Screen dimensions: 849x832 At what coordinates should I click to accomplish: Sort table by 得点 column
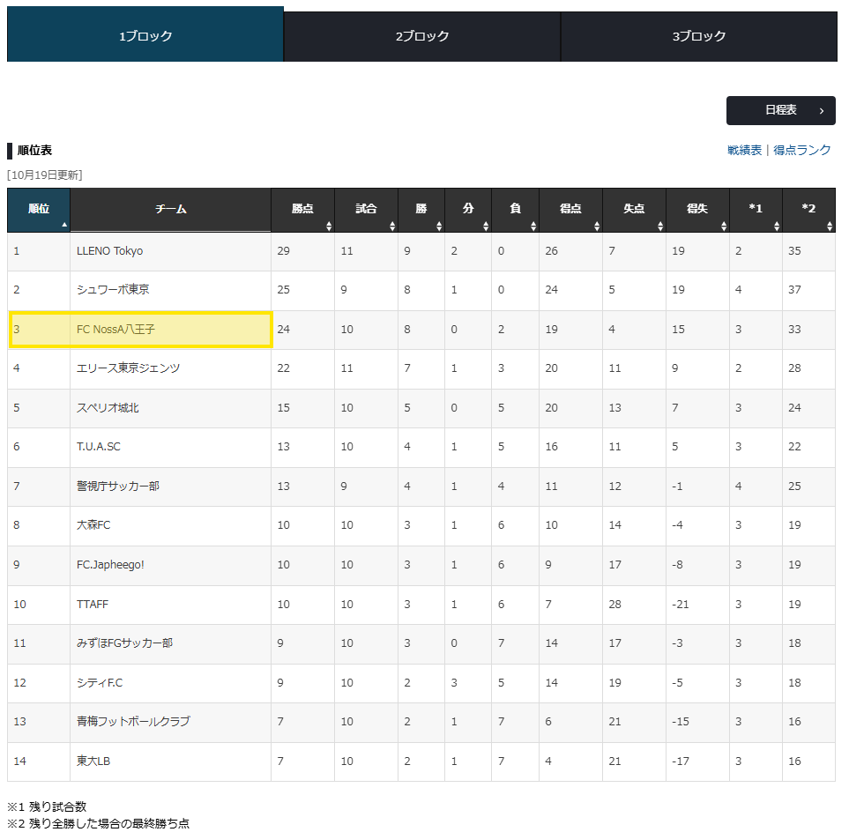pyautogui.click(x=570, y=210)
